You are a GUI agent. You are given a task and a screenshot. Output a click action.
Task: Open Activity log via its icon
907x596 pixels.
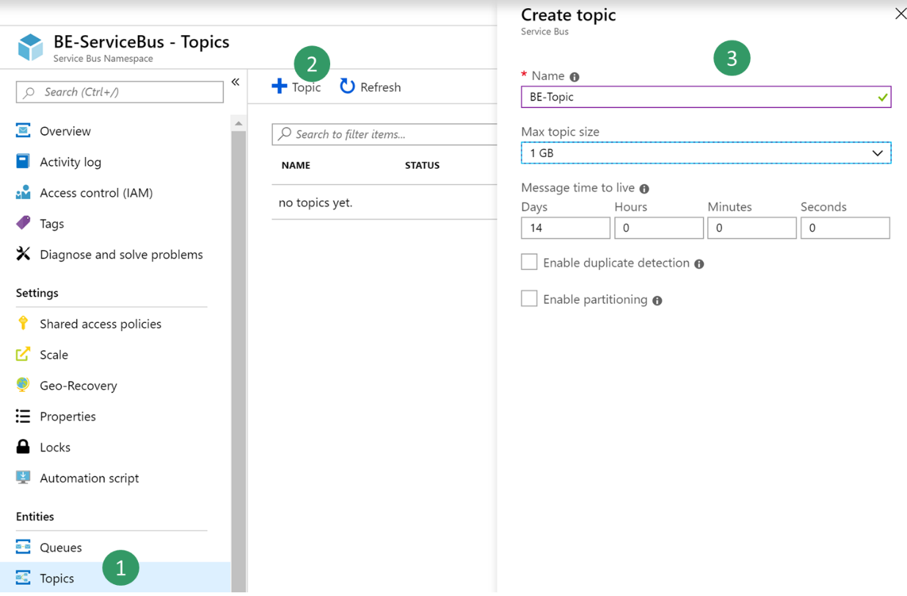pos(23,162)
